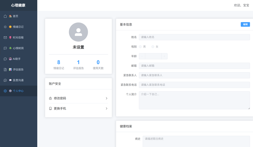The width and height of the screenshot is (253, 147).
Task: Click the home icon in sidebar
Action: click(5, 16)
